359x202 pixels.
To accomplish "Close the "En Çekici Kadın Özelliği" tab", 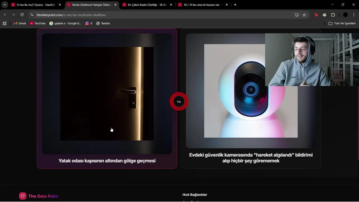I will [171, 5].
